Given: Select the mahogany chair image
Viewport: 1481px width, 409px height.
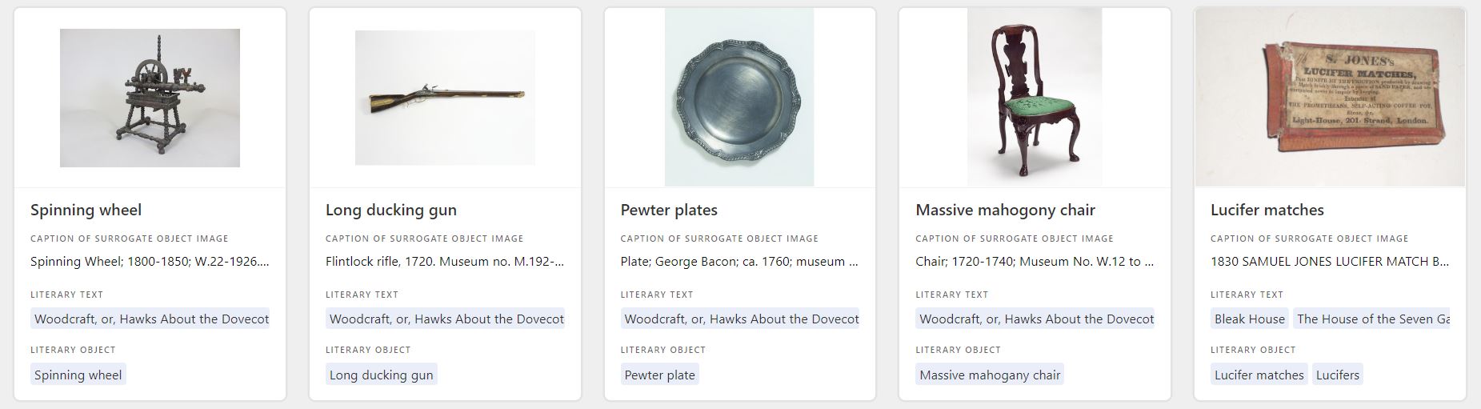Looking at the screenshot, I should click(1034, 98).
